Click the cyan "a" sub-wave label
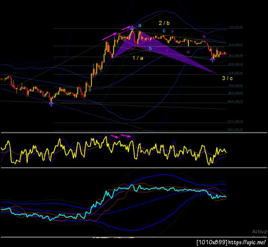Image resolution: width=268 pixels, height=247 pixels. point(140,26)
